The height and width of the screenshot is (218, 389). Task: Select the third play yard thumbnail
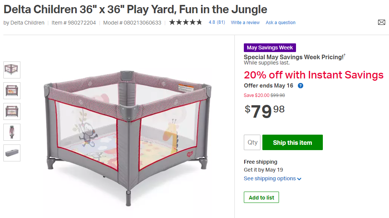pyautogui.click(x=12, y=111)
